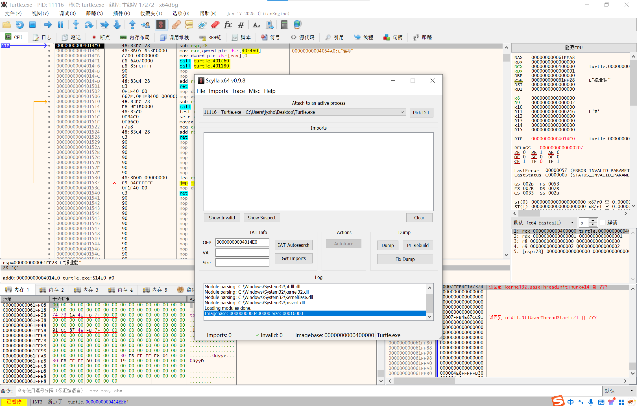
Task: Pause execution in the toolbar
Action: [x=60, y=25]
